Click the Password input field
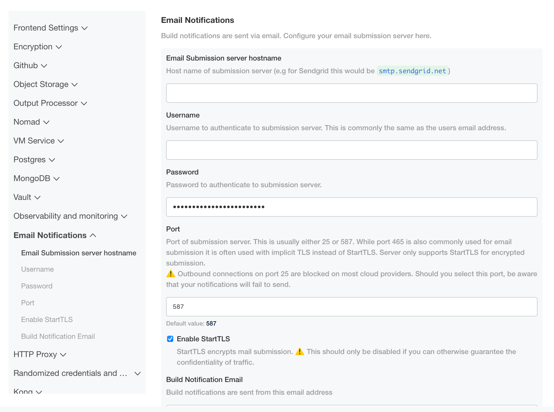 click(x=352, y=207)
